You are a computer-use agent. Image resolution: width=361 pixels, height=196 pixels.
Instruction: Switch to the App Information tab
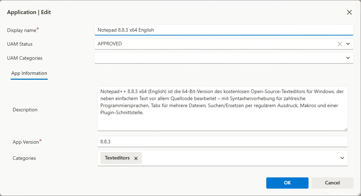click(x=29, y=73)
